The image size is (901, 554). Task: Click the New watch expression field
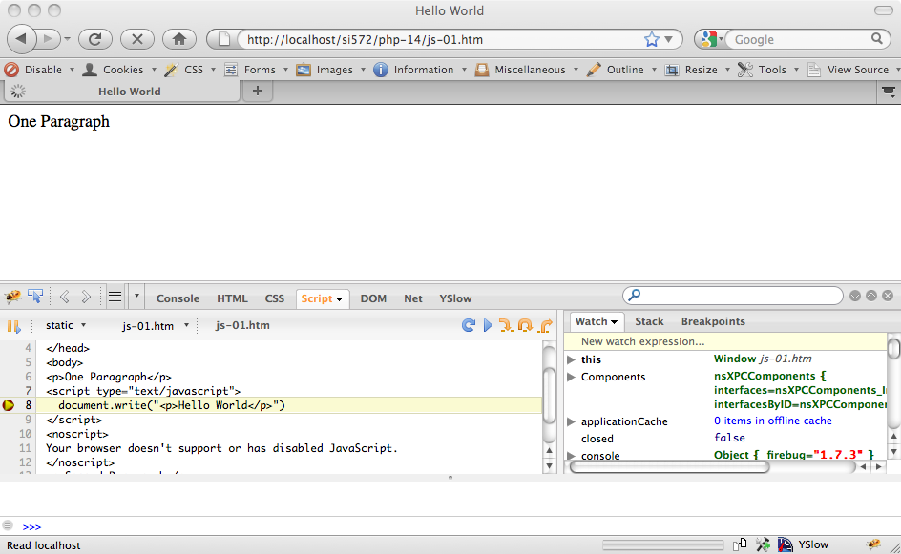pyautogui.click(x=725, y=341)
